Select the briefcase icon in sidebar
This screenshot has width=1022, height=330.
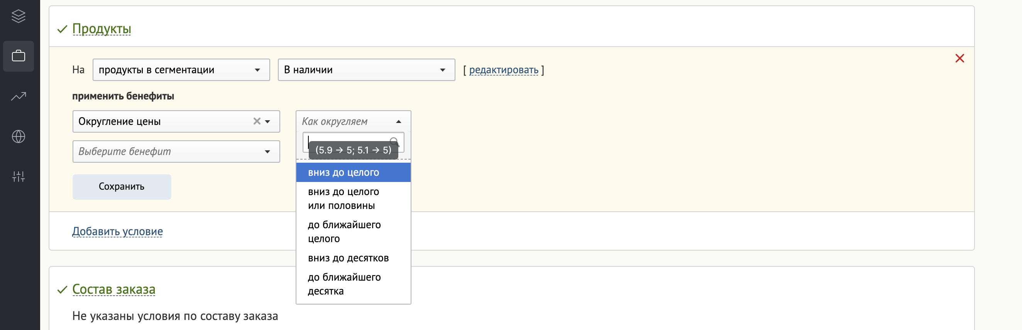[18, 56]
